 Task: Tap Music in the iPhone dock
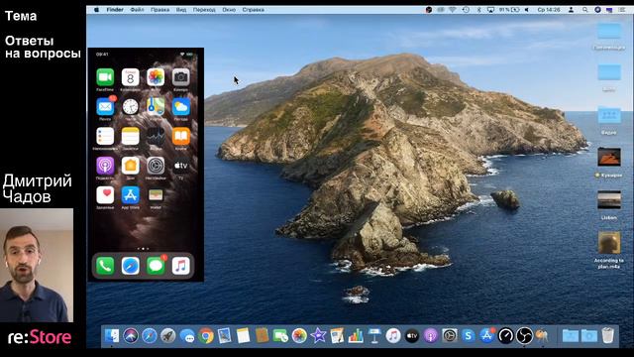coord(180,266)
